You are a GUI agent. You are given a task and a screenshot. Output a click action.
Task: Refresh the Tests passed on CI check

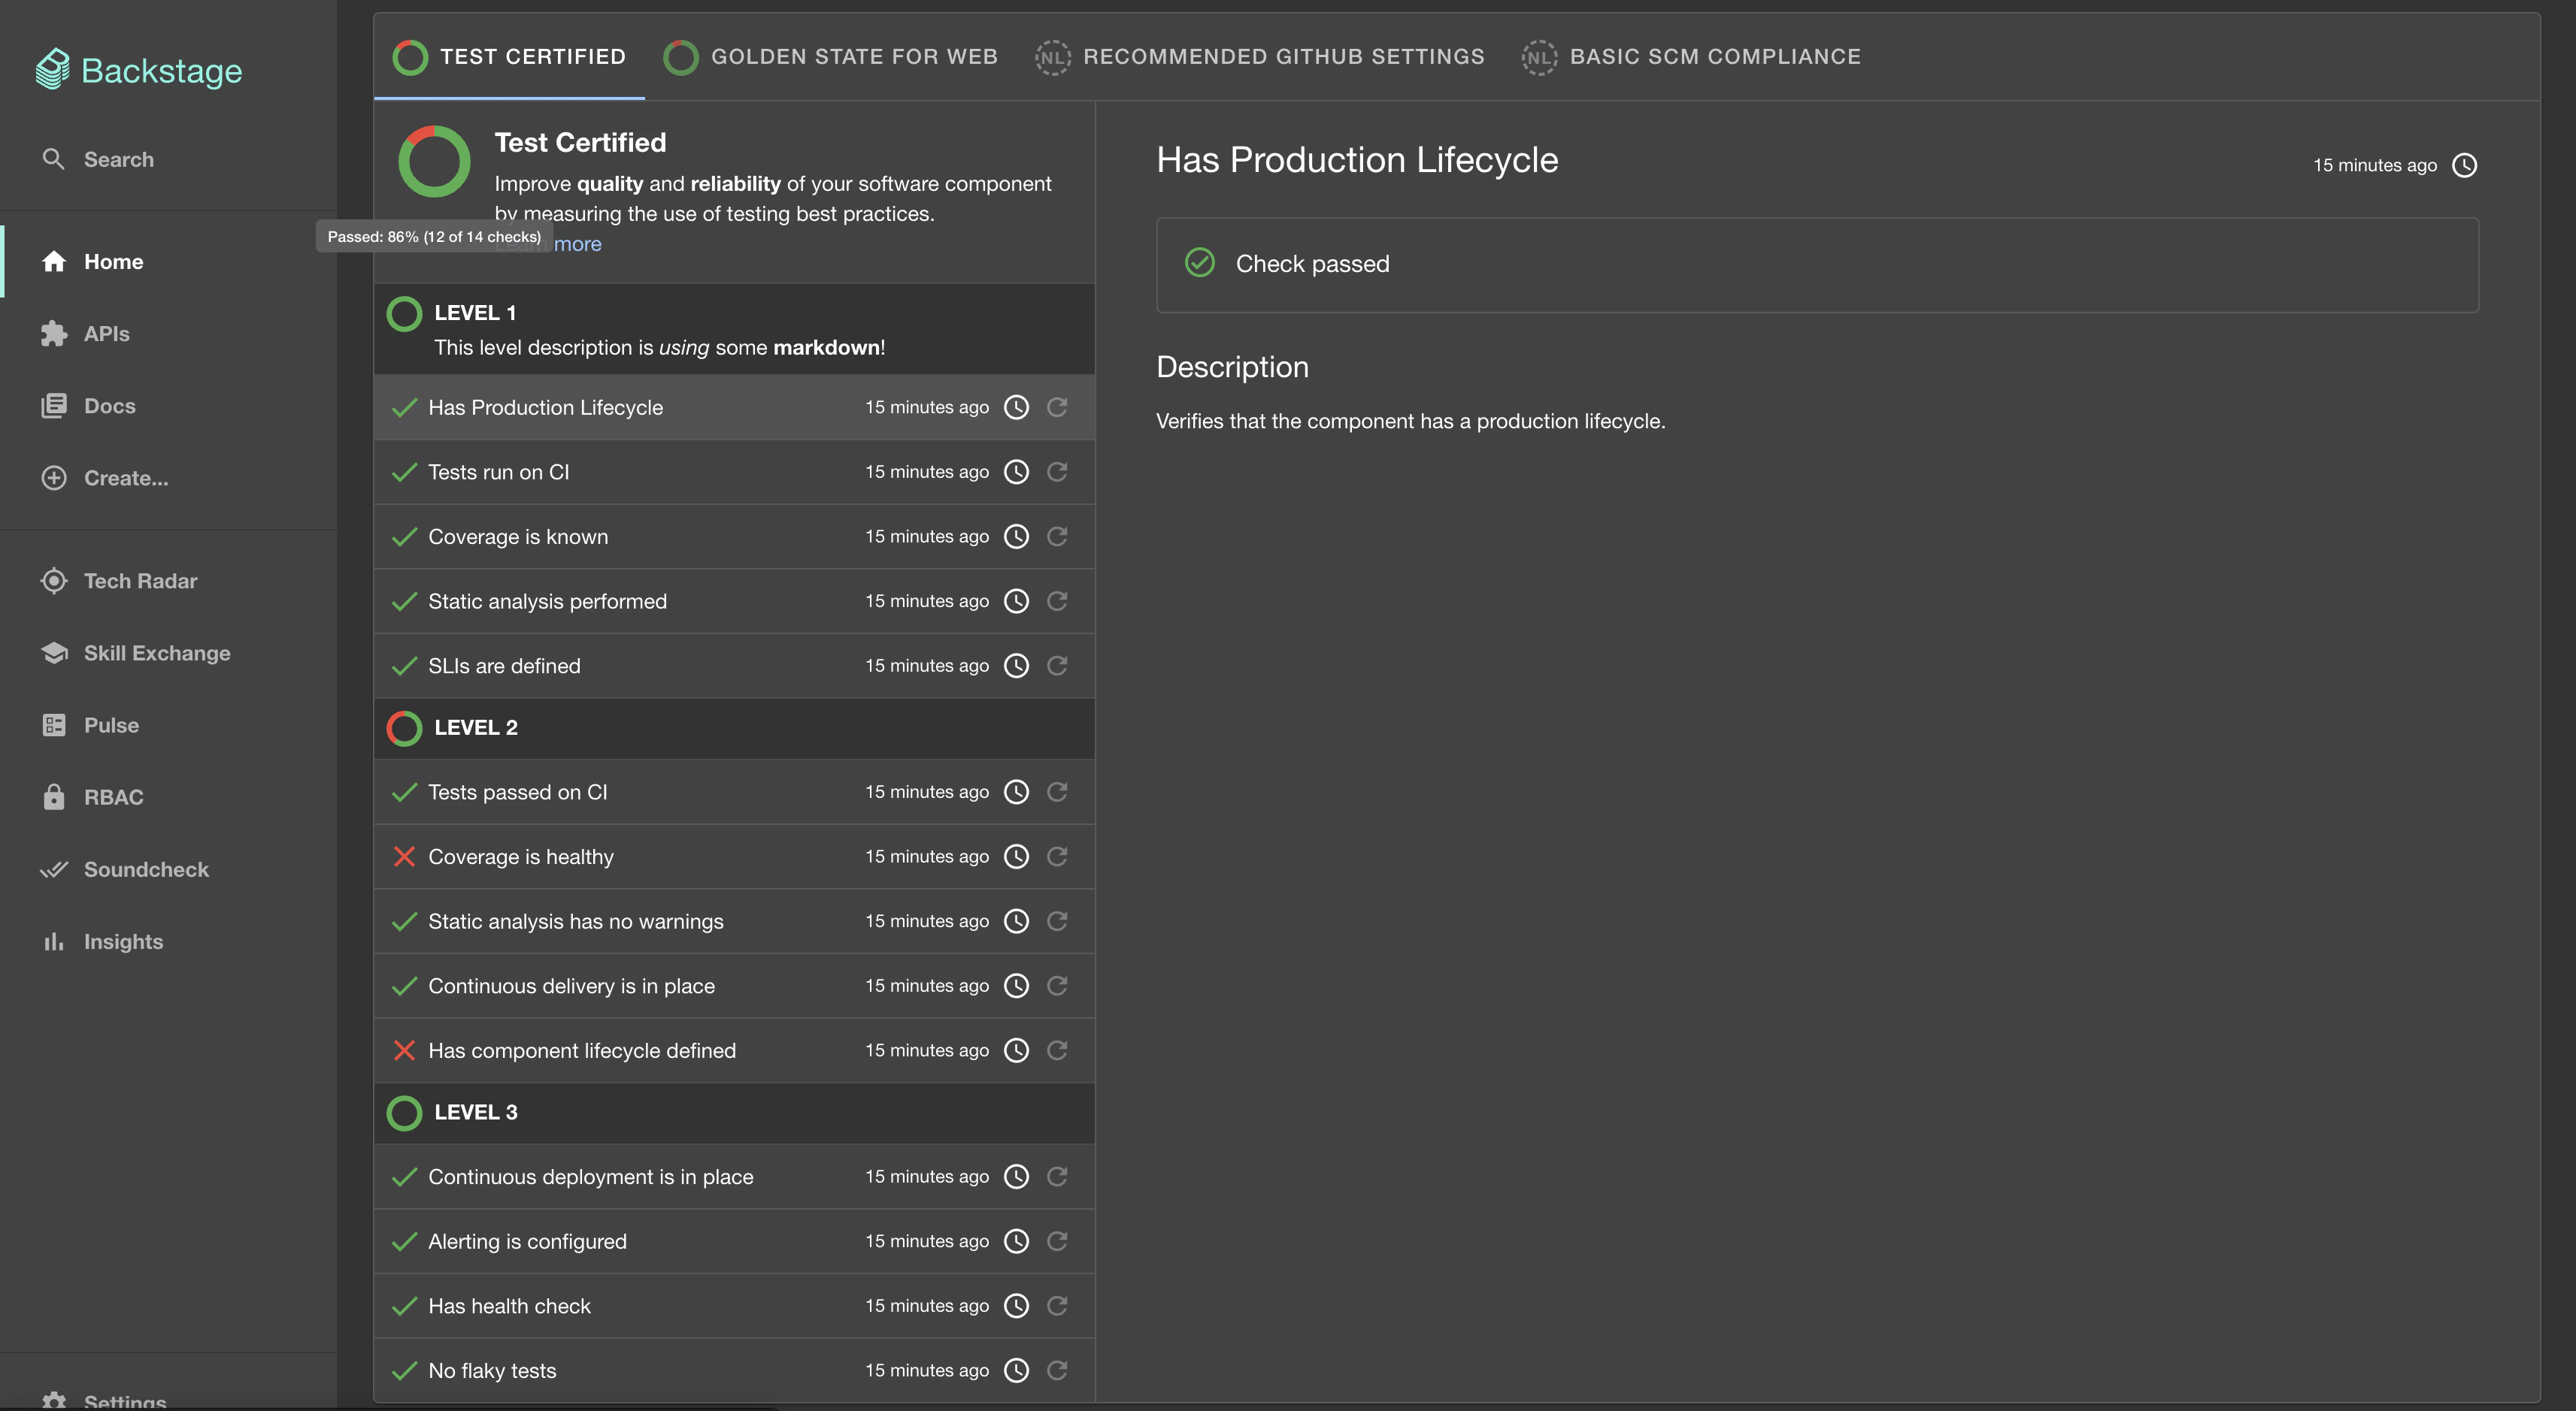(x=1057, y=791)
